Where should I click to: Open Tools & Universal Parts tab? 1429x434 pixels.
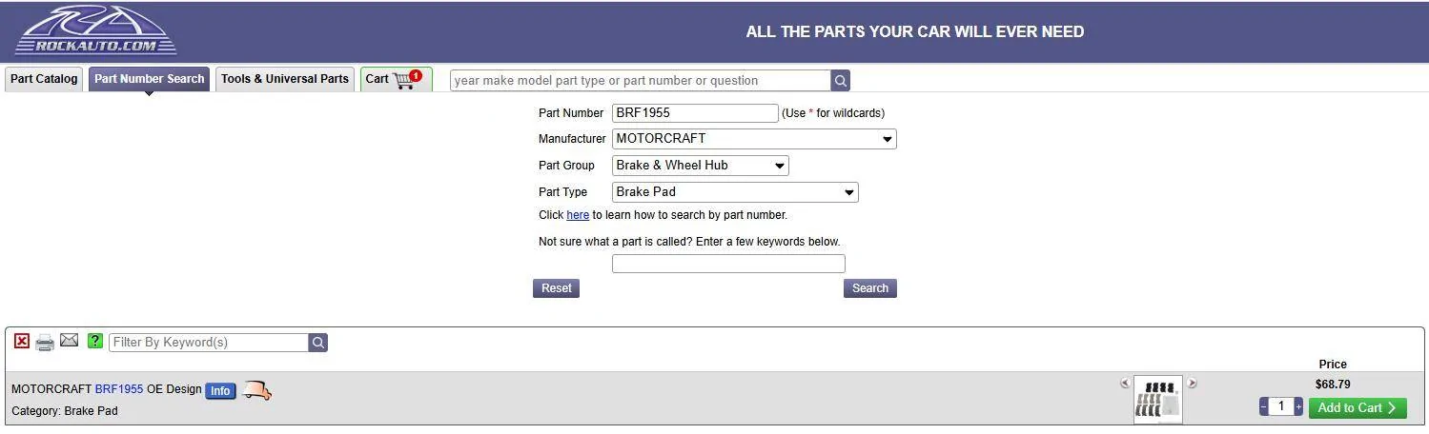click(x=285, y=79)
